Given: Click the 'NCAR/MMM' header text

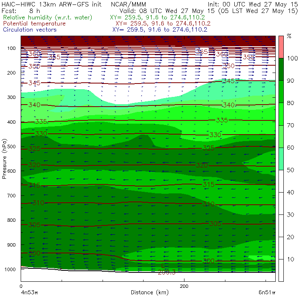Looking at the screenshot, I should (x=129, y=4).
